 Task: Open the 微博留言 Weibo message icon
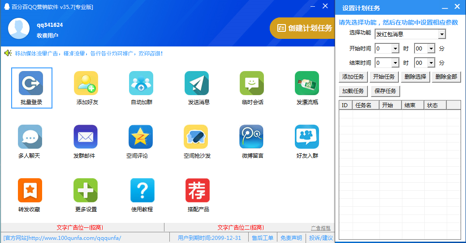[x=251, y=137]
